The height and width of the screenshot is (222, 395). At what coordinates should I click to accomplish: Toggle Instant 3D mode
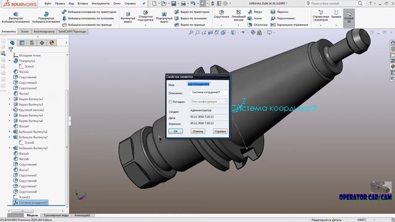point(349,18)
